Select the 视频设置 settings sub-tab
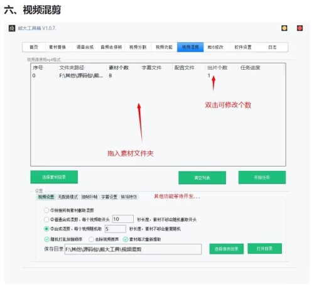Viewport: 314px width, 289px height. point(46,197)
